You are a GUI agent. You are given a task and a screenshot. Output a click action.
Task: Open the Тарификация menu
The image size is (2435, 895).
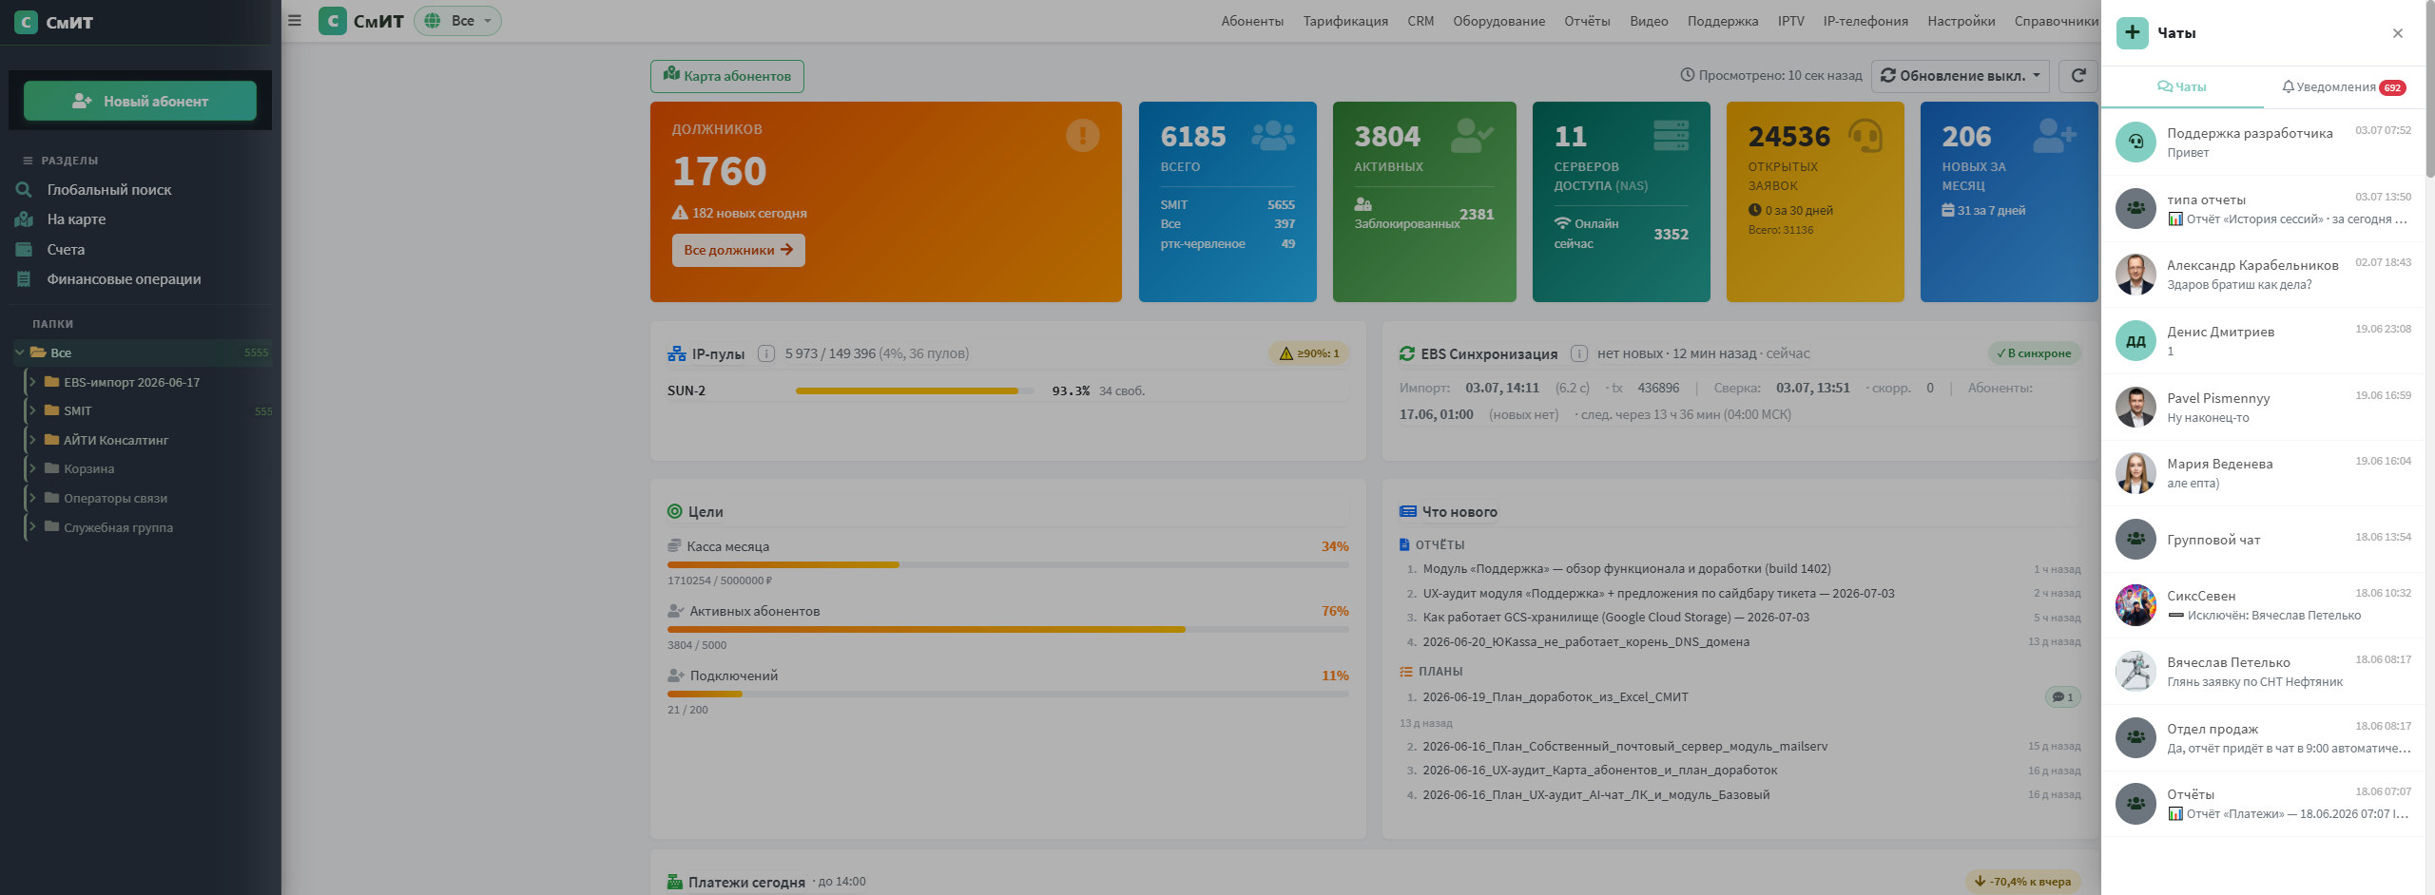(1344, 21)
